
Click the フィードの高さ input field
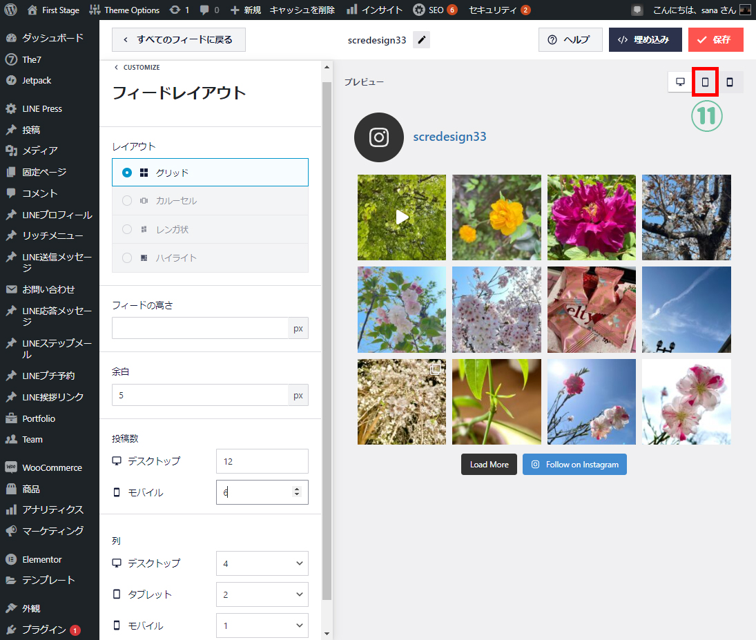(x=200, y=328)
